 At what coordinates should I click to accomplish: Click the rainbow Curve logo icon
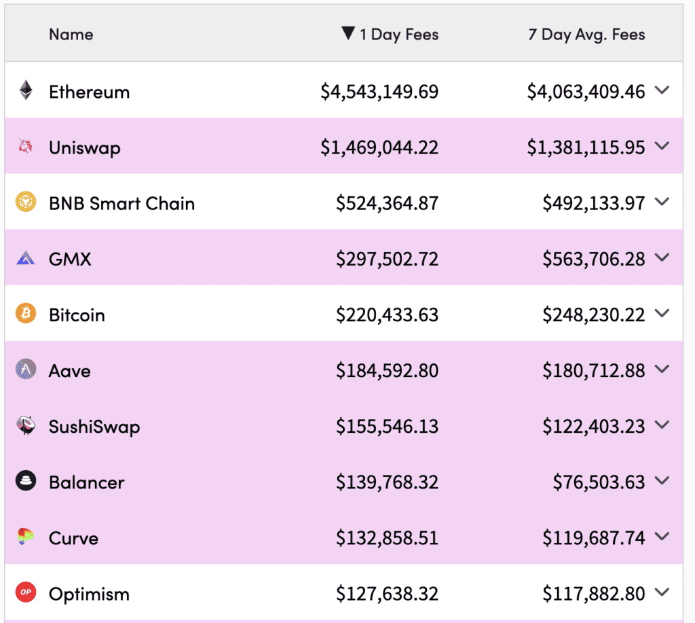tap(26, 537)
